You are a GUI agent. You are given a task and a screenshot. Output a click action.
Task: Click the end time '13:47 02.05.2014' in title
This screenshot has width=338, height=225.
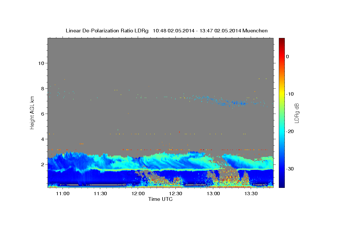click(220, 31)
